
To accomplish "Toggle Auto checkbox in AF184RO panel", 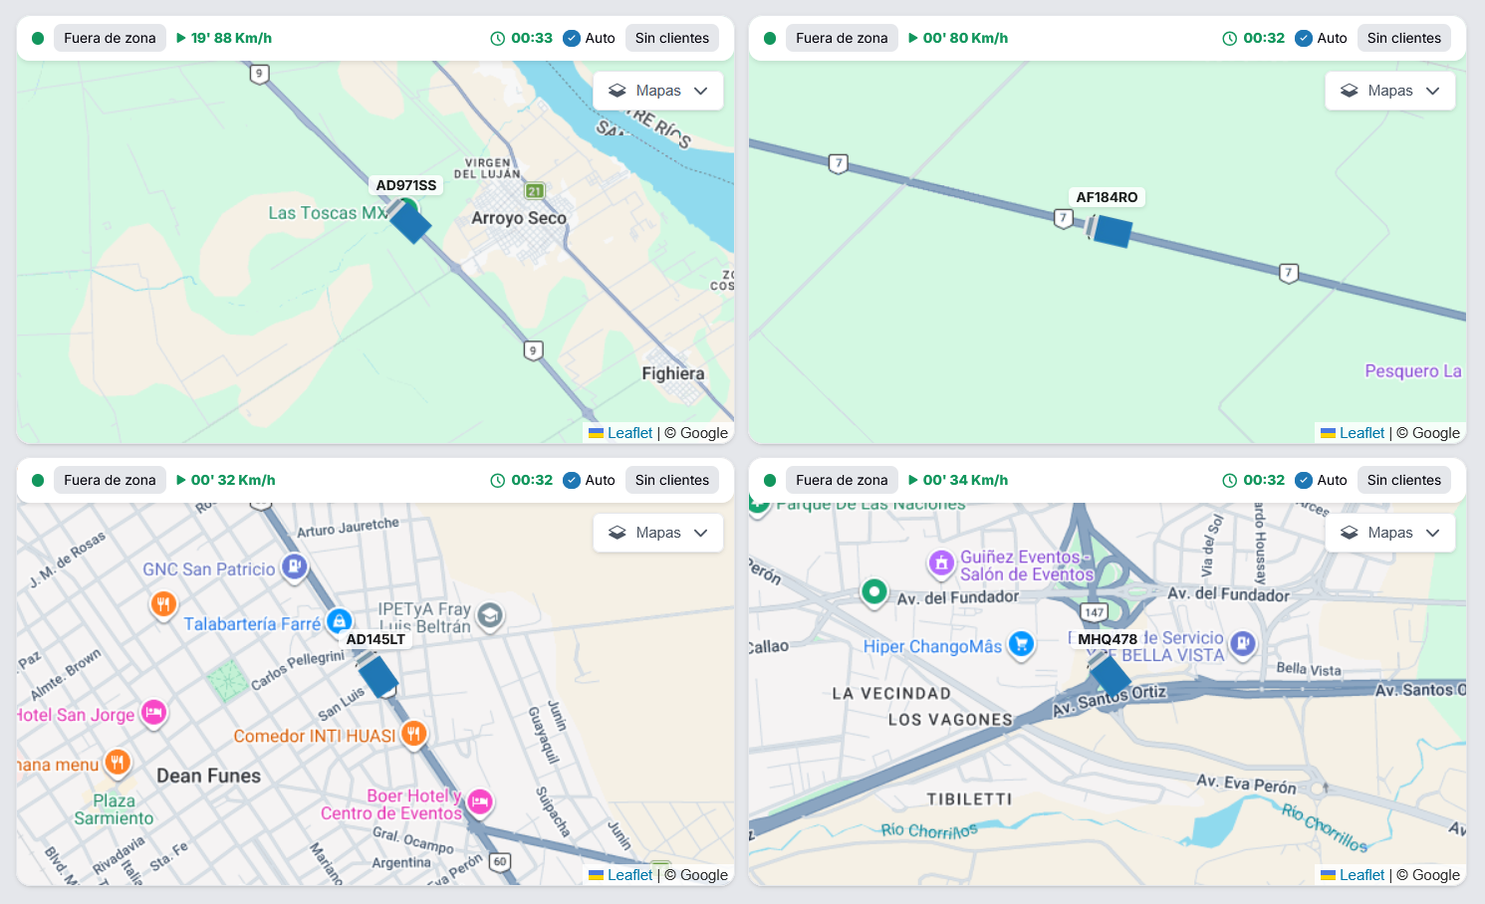I will [1304, 38].
